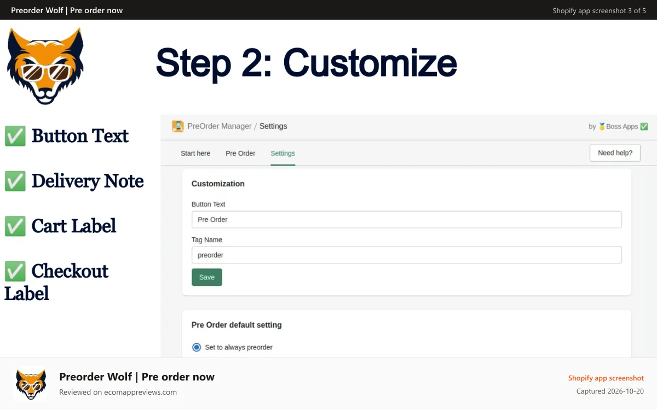Click Shopify app screenshot 3 of 5
This screenshot has height=410, width=657.
click(600, 10)
